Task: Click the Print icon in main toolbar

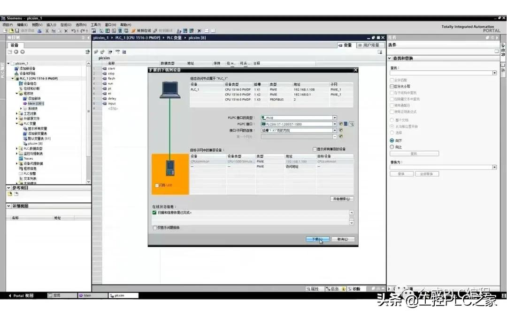Action: (39, 31)
